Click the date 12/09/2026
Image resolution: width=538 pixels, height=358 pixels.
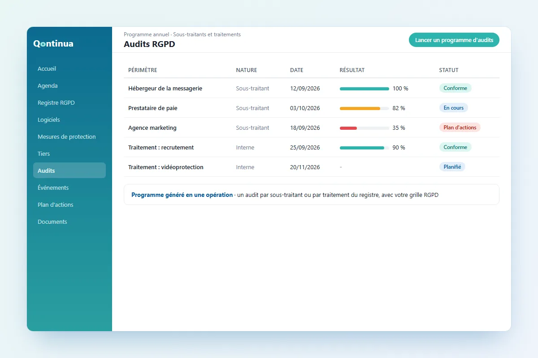(x=305, y=89)
